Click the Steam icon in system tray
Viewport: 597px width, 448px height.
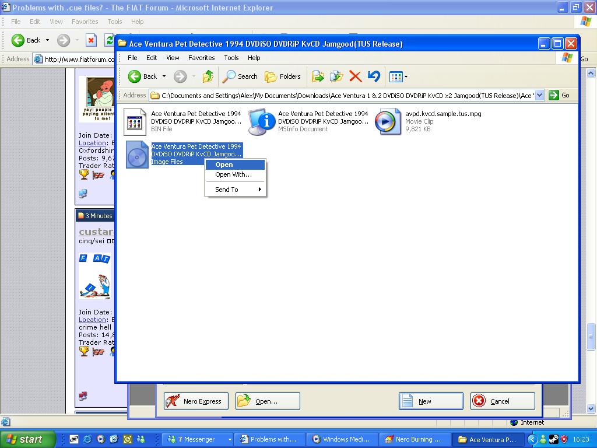pyautogui.click(x=553, y=440)
